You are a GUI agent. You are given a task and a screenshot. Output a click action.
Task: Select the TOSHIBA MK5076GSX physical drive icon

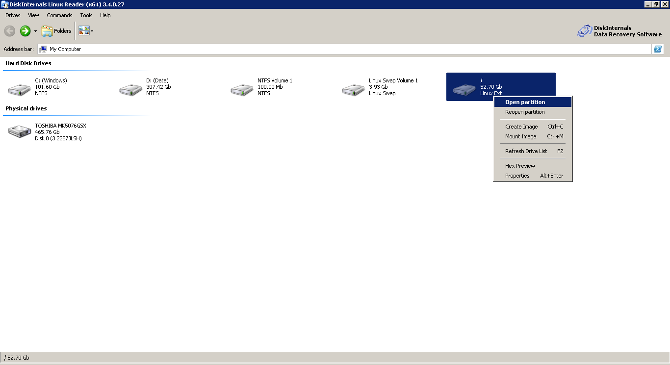tap(20, 131)
